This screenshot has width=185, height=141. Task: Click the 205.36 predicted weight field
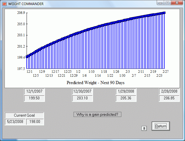pos(126,98)
